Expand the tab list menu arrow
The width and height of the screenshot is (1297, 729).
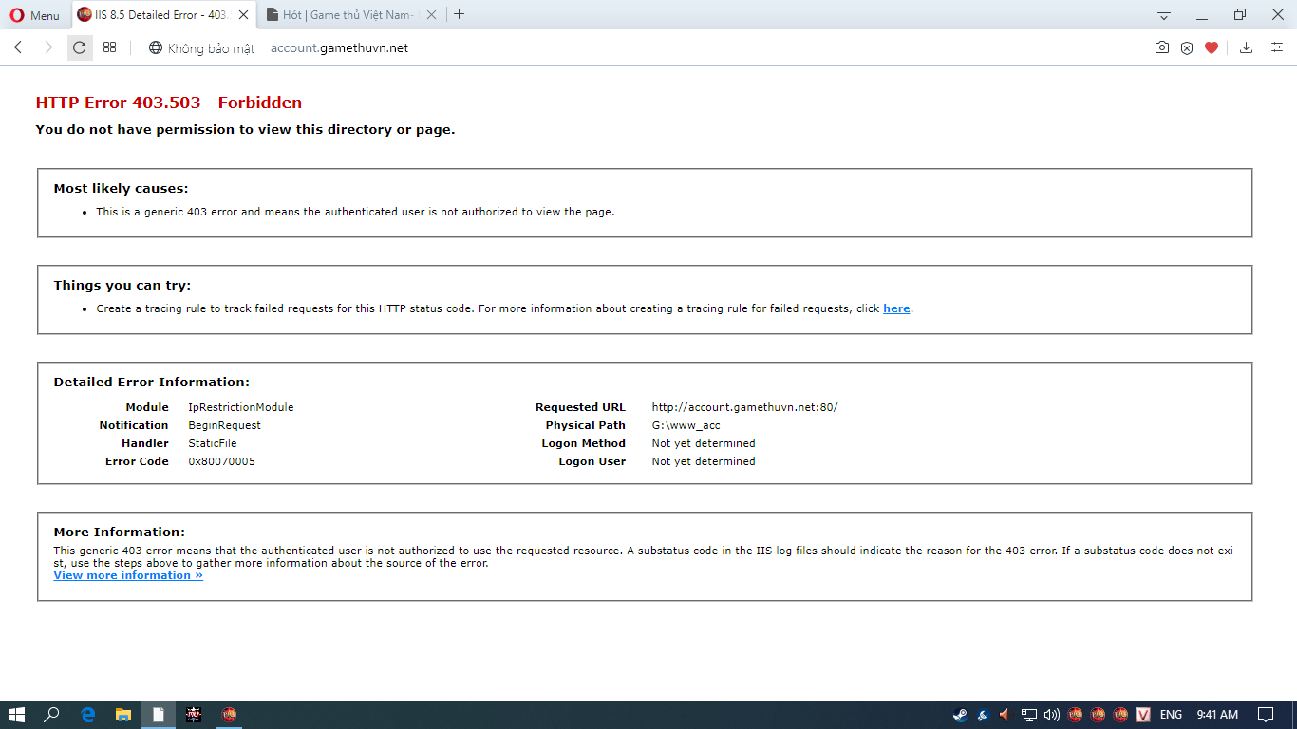[1163, 14]
